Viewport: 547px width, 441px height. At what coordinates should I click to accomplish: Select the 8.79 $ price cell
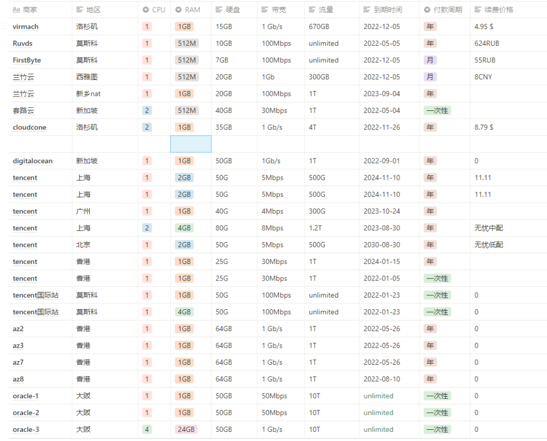click(509, 127)
